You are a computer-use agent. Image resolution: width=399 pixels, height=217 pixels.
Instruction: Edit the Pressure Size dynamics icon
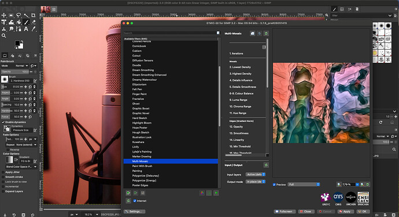point(35,130)
